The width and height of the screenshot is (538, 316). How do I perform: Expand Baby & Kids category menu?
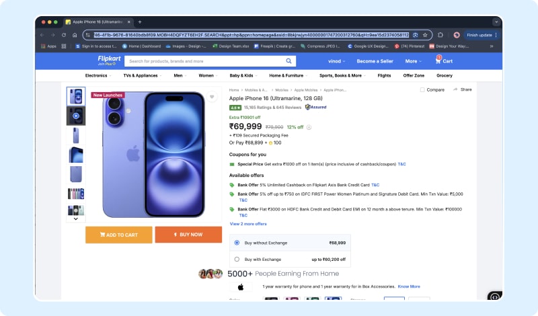tap(243, 75)
